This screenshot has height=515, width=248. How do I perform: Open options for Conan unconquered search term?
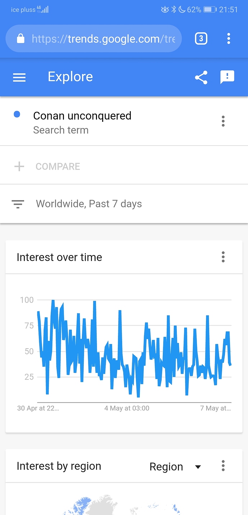tap(223, 121)
